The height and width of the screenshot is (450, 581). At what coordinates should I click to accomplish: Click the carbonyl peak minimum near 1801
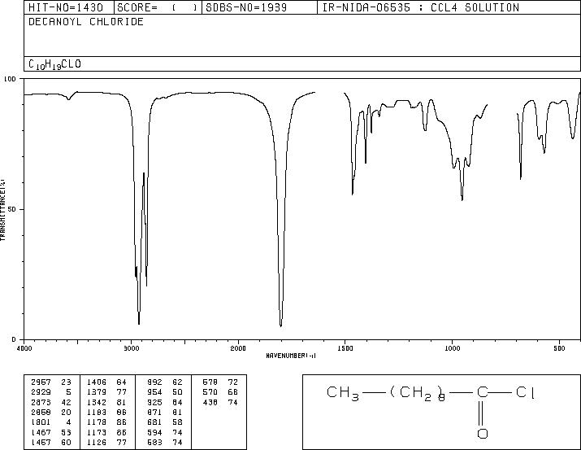281,325
